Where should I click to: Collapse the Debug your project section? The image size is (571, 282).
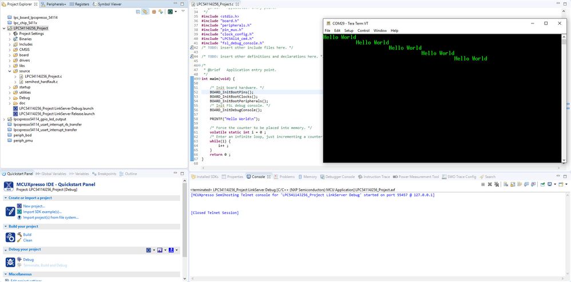click(6, 249)
